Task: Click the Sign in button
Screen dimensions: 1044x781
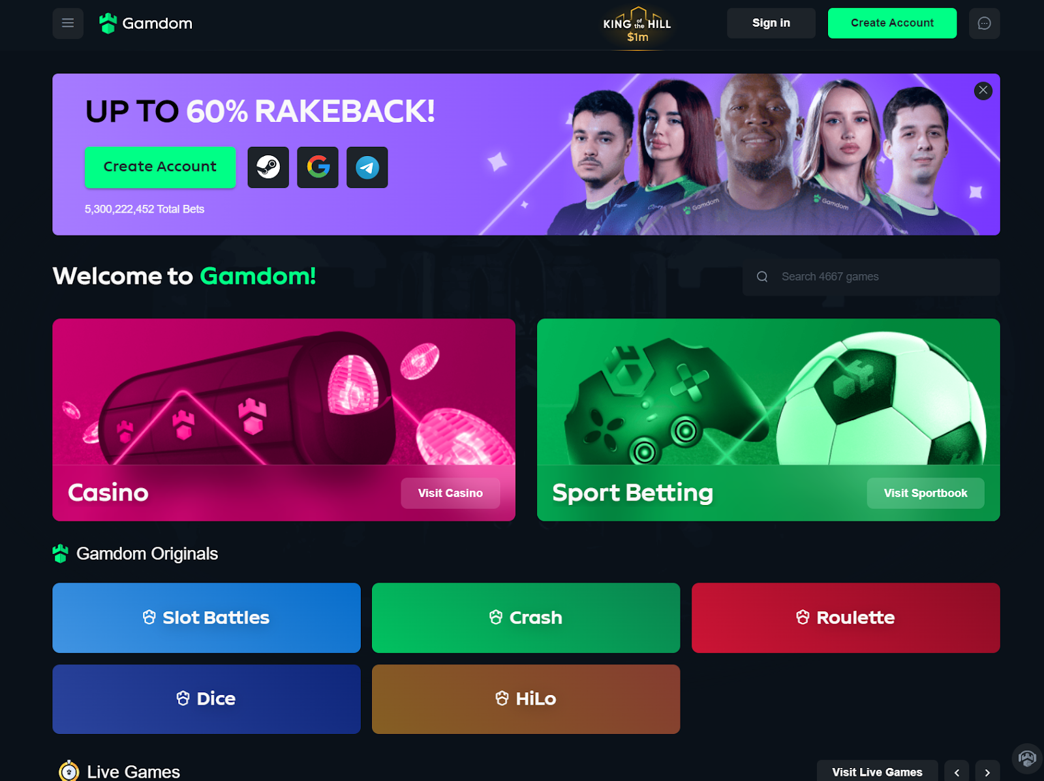Action: (771, 23)
